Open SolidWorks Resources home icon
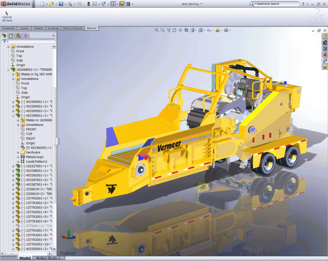Viewport: 328px width, 261px height. [325, 36]
